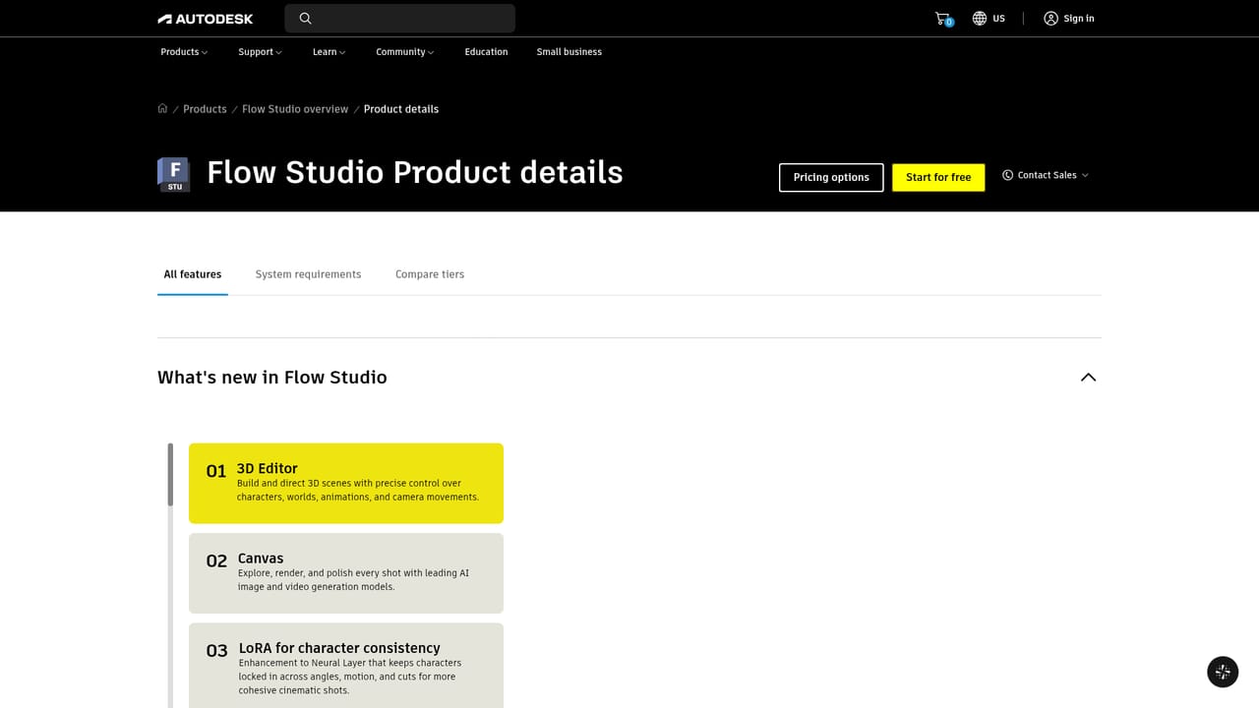Click the feature list scrollbar thumb
The height and width of the screenshot is (708, 1259).
point(170,475)
